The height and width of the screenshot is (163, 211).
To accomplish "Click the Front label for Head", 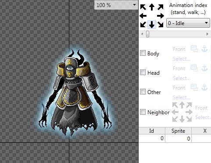I will pyautogui.click(x=179, y=69).
